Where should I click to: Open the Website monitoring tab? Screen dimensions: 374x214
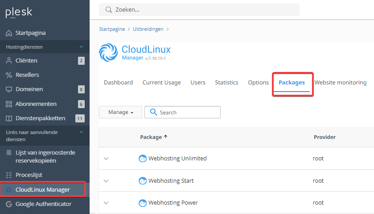point(341,83)
